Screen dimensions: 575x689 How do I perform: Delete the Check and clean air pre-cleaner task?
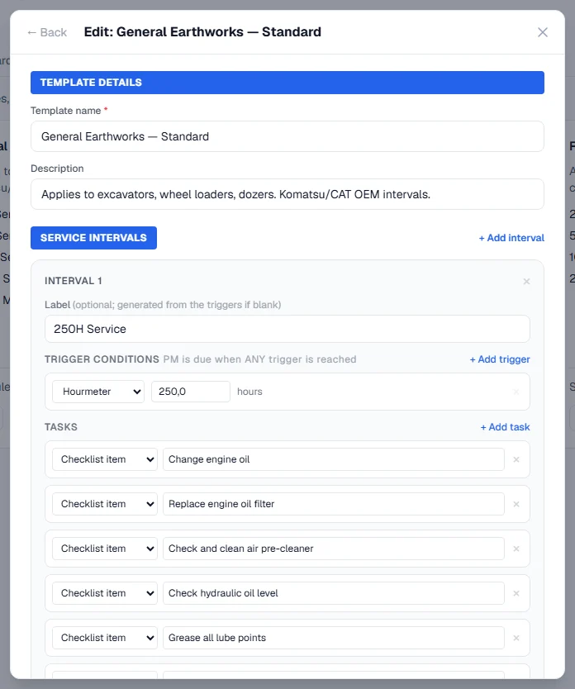click(x=516, y=549)
